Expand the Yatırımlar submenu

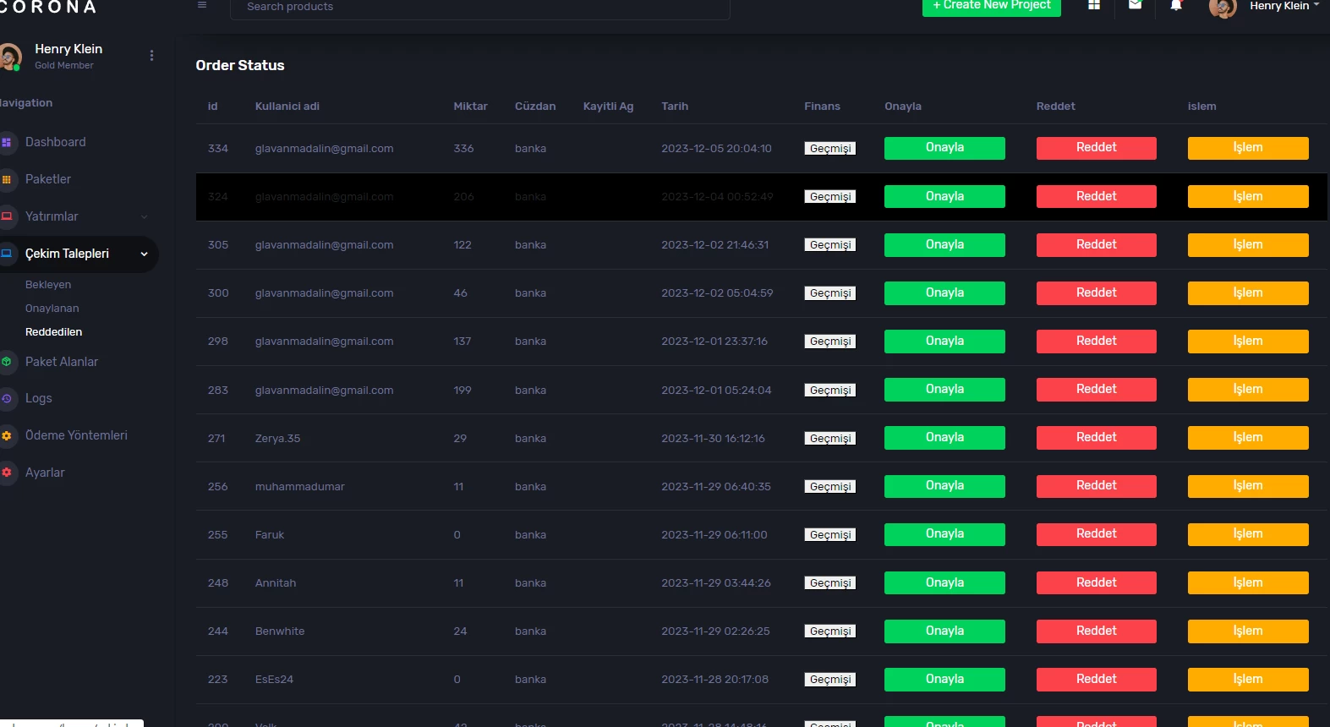144,217
